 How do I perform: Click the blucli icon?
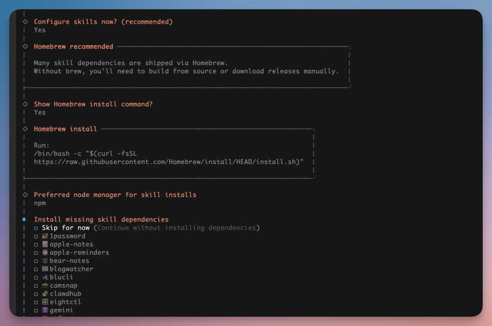45,277
